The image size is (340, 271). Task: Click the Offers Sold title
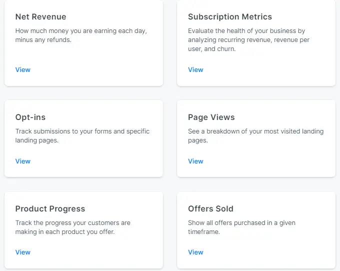[x=210, y=209]
